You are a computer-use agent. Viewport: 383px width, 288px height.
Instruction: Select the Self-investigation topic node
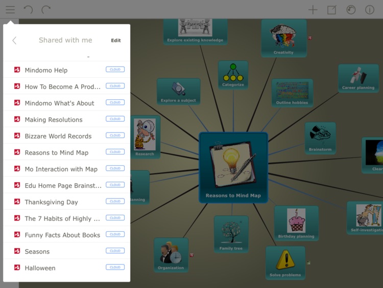pos(365,217)
